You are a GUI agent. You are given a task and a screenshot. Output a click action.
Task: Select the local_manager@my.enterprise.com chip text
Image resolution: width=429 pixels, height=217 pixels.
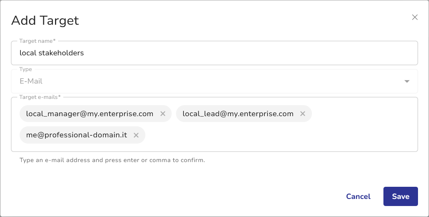[x=90, y=114]
